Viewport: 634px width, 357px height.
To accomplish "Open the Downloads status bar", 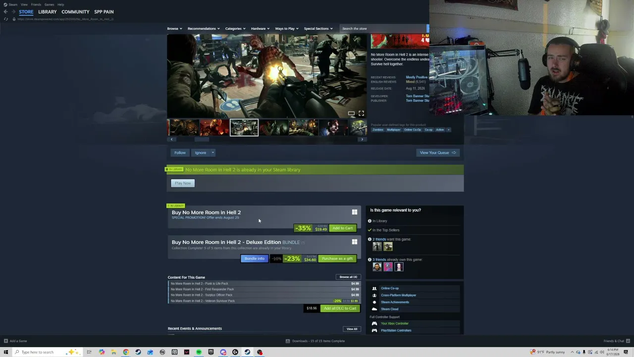I will [x=316, y=341].
